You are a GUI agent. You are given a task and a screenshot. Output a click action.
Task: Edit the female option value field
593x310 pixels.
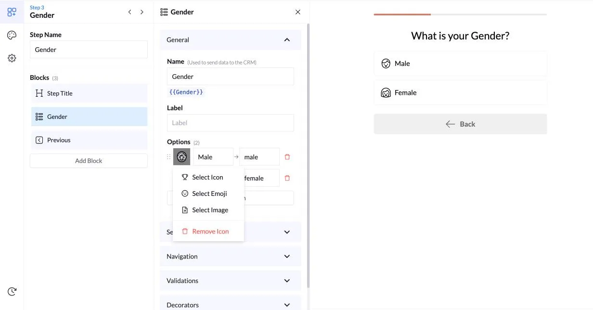tap(262, 178)
